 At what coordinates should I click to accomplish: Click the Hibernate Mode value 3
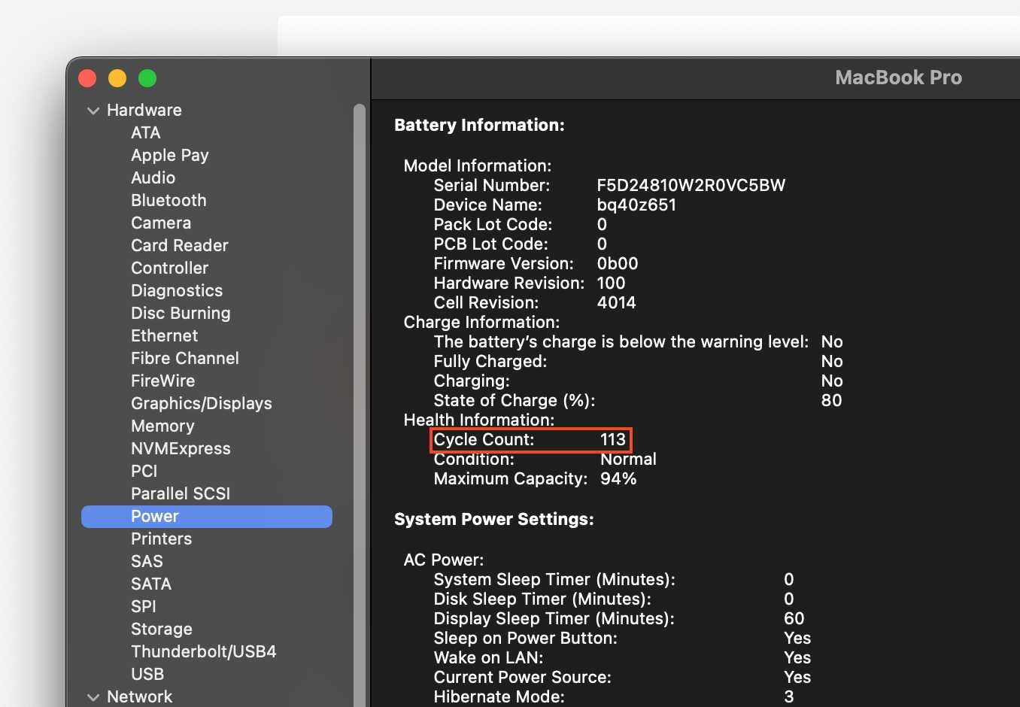point(789,696)
